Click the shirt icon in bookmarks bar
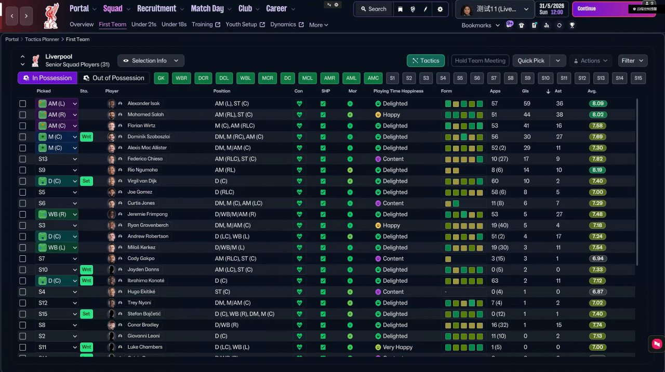Viewport: 665px width, 372px height. [522, 25]
